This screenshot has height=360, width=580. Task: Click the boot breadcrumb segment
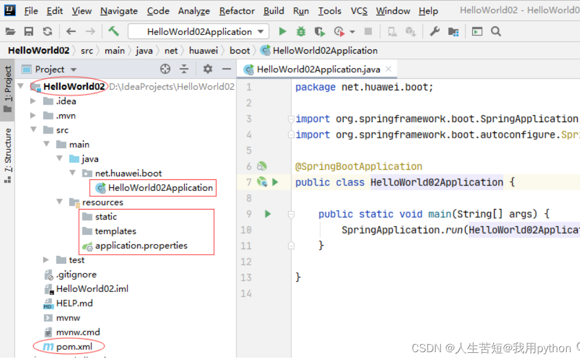[239, 51]
